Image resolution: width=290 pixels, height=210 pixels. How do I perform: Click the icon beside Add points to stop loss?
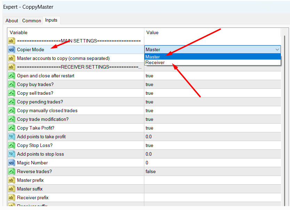pyautogui.click(x=11, y=154)
